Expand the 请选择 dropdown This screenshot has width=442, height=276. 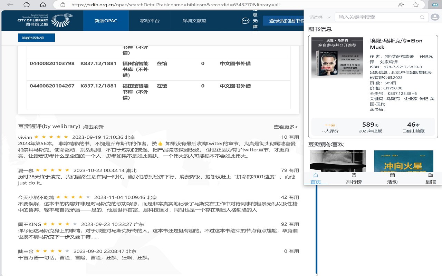pos(320,17)
